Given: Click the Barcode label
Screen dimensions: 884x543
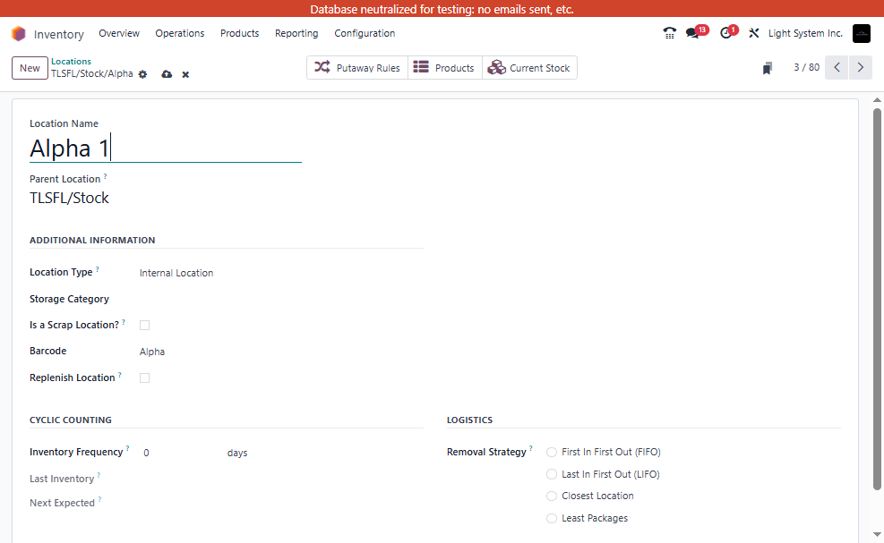Looking at the screenshot, I should tap(48, 351).
